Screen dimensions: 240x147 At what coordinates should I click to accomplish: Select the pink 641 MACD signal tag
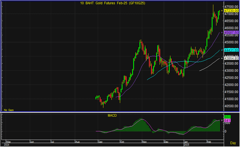pyautogui.click(x=227, y=120)
